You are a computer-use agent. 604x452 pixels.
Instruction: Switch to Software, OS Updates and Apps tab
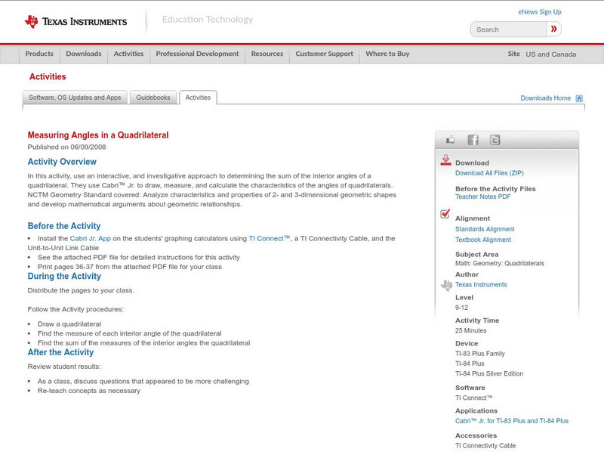pos(75,98)
